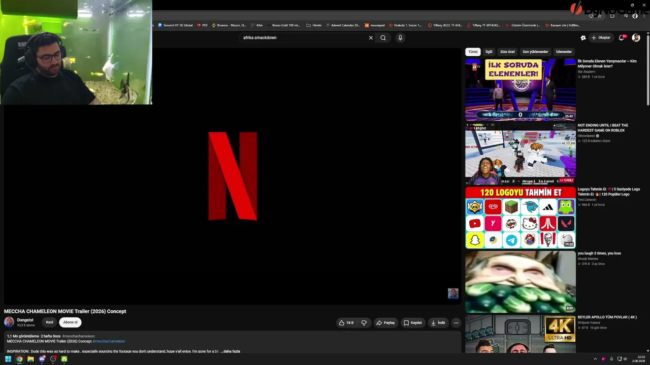Select the İlgili filter chip
Screen dimensions: 650x365
489,52
